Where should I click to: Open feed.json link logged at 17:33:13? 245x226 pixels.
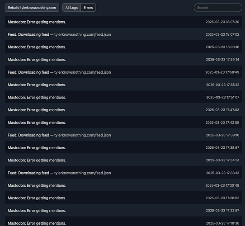(83, 173)
